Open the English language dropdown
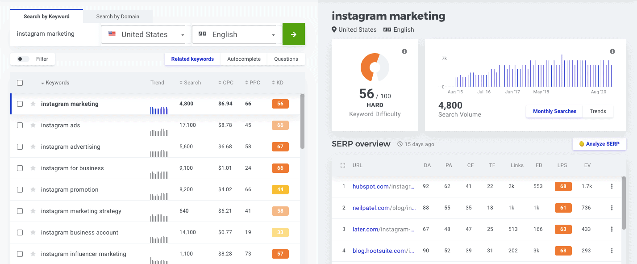 click(237, 35)
